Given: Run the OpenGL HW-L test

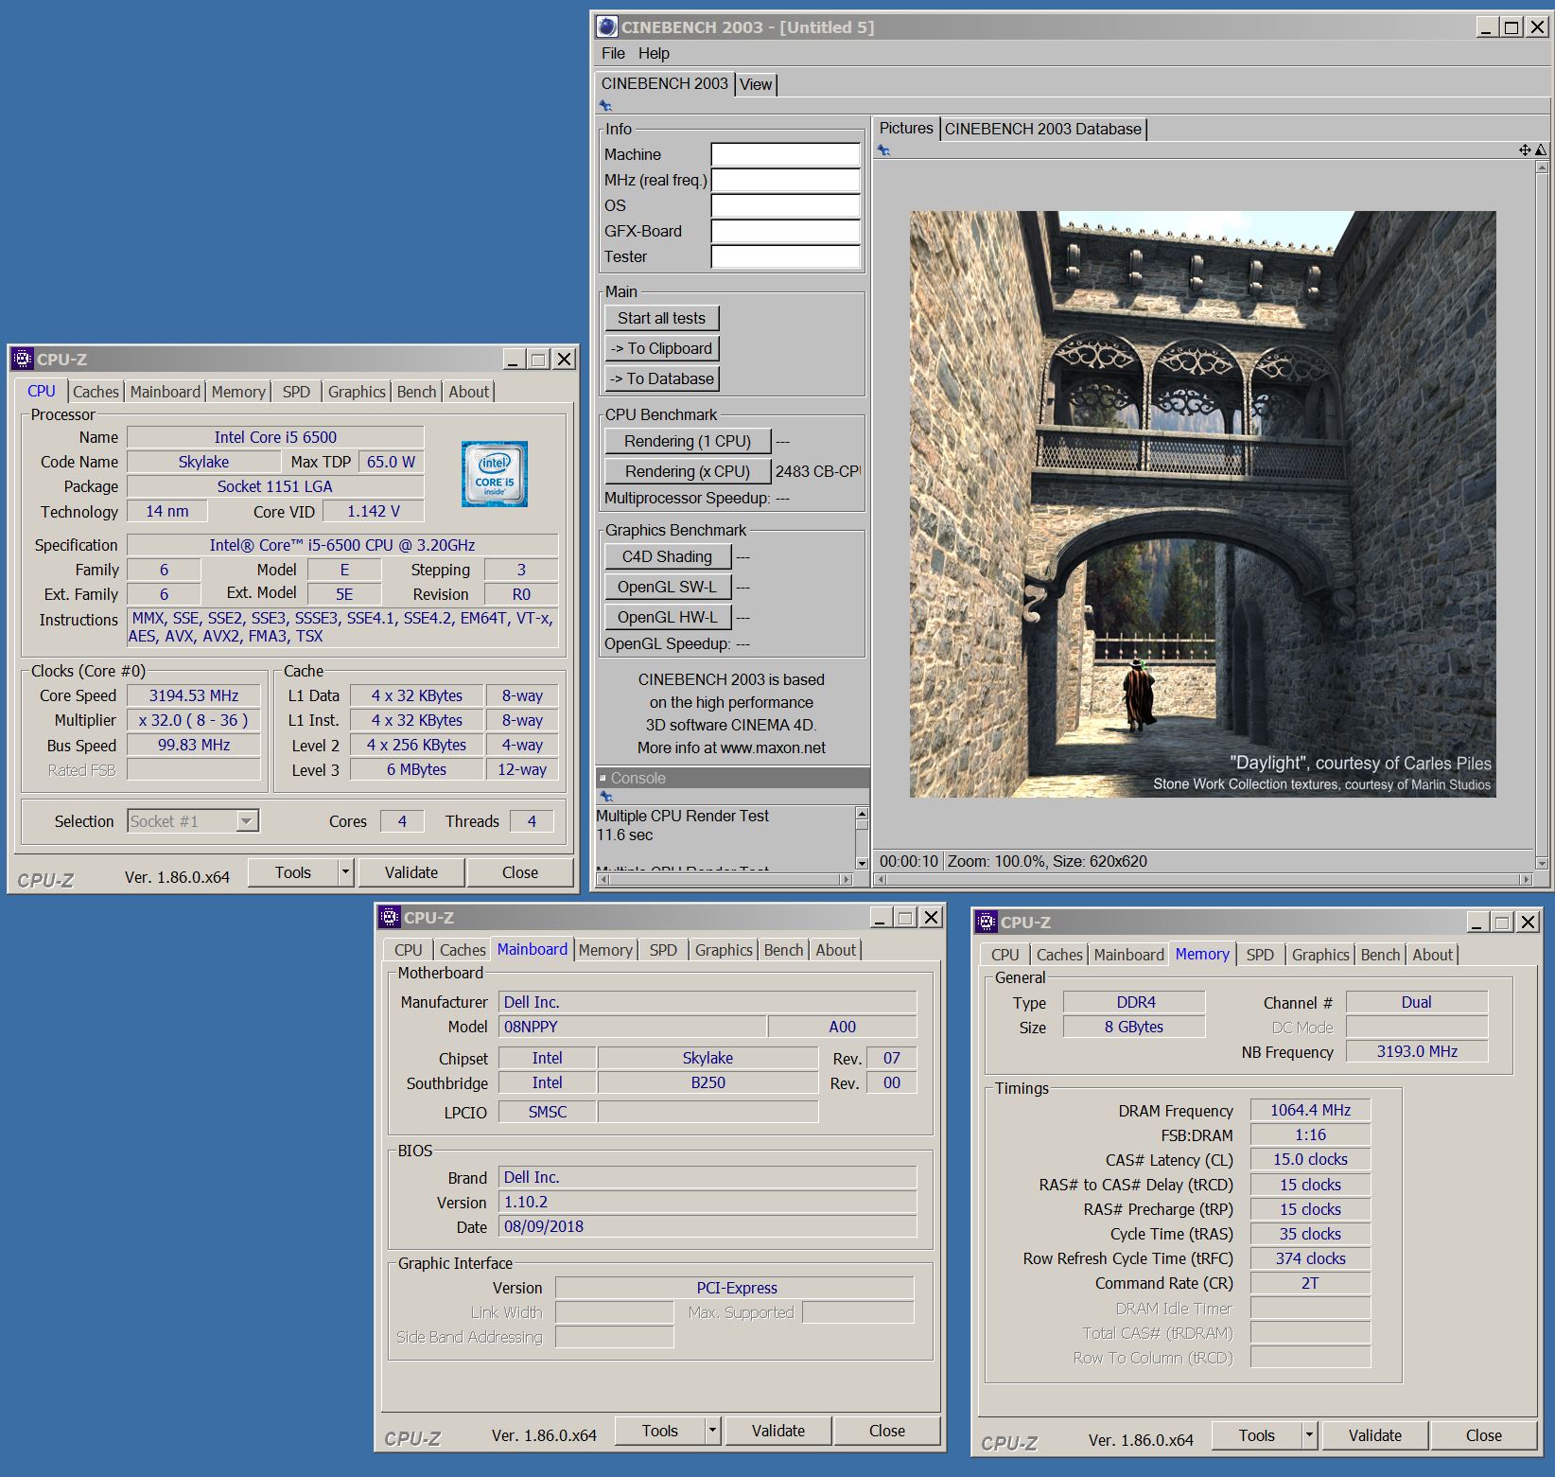Looking at the screenshot, I should tap(668, 617).
